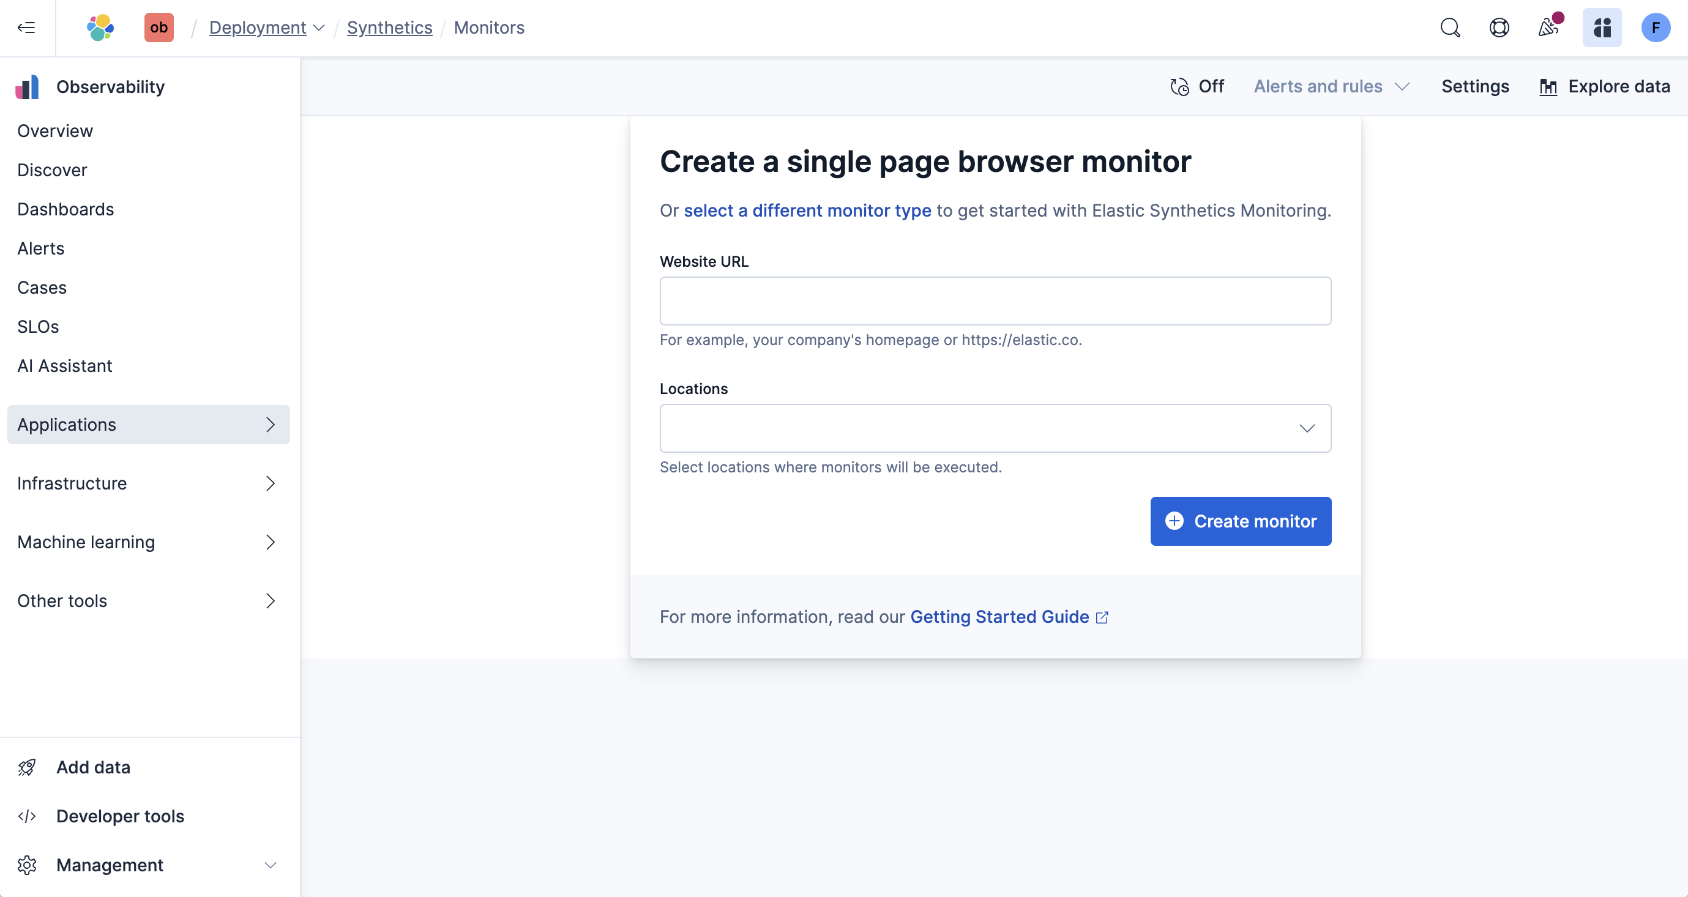Click the select a different monitor type link
1688x897 pixels.
(807, 210)
